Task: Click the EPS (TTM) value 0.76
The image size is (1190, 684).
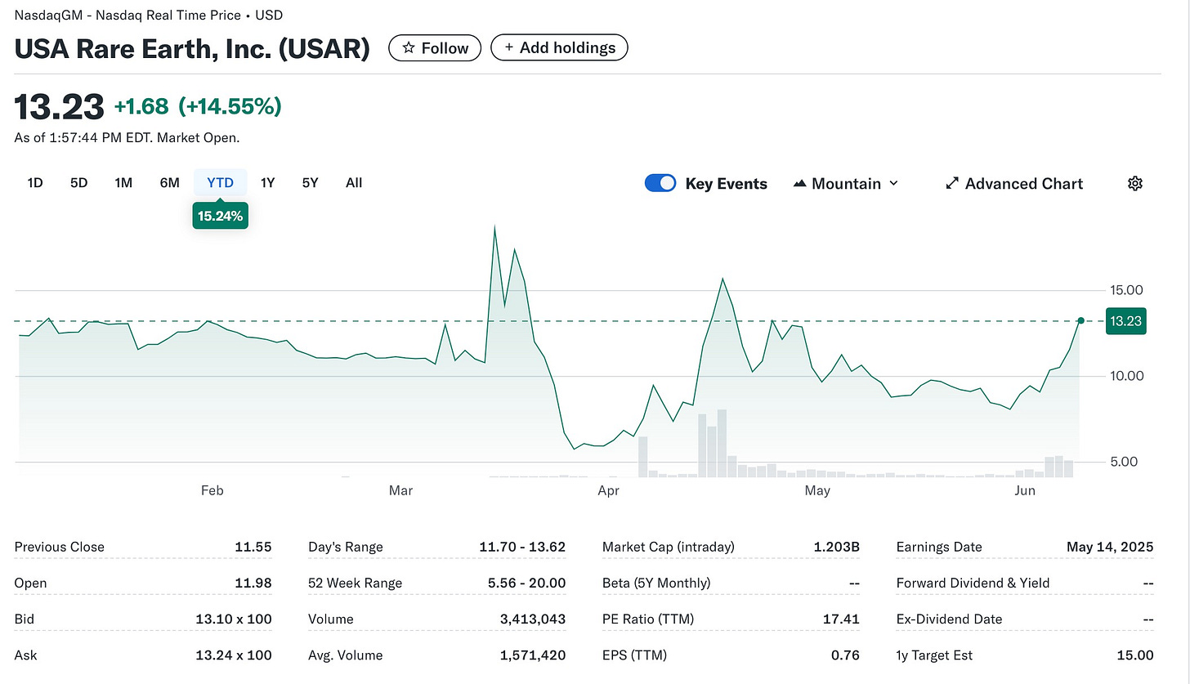Action: 846,655
